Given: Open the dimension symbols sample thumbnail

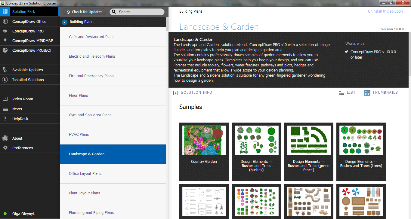Looking at the screenshot, I should (x=204, y=201).
